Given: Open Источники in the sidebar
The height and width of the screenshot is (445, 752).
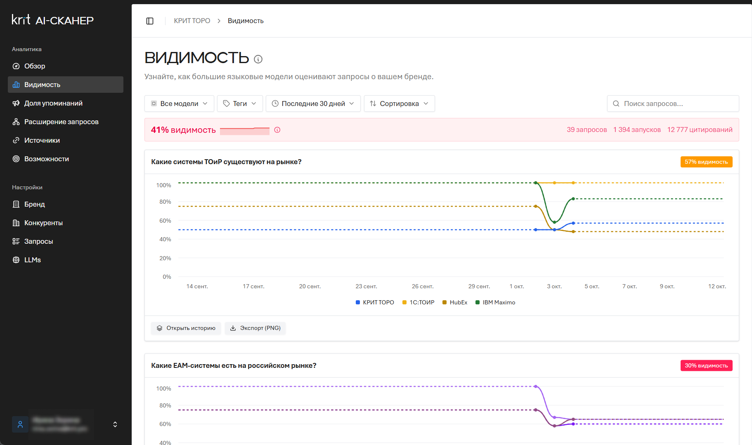Looking at the screenshot, I should click(66, 140).
